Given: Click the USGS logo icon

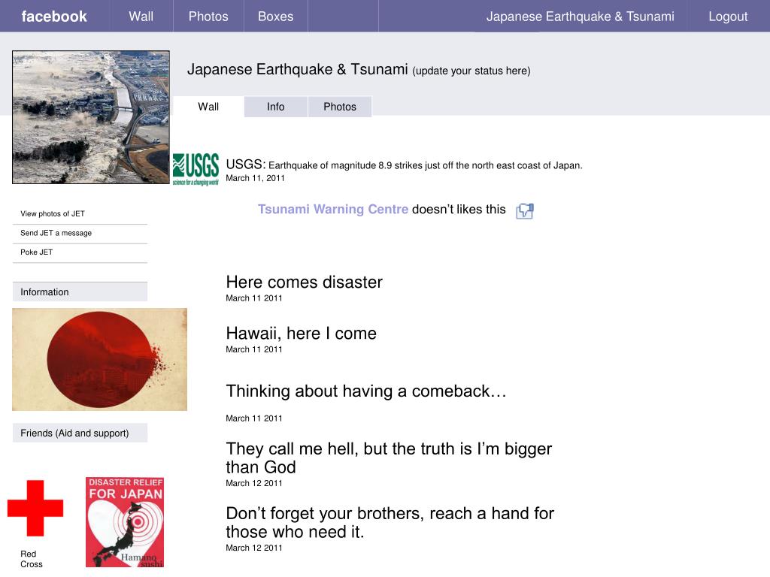Looking at the screenshot, I should [196, 169].
